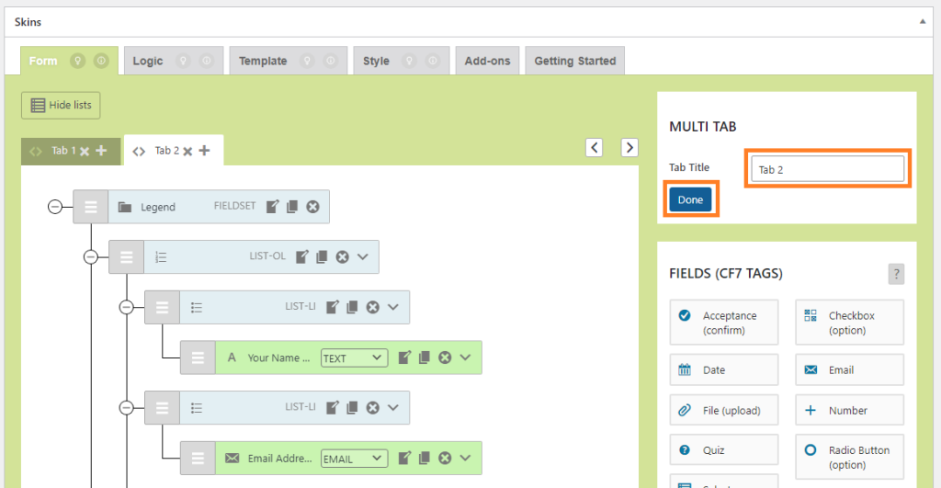941x488 pixels.
Task: Focus the Tab Title input field
Action: coord(828,169)
